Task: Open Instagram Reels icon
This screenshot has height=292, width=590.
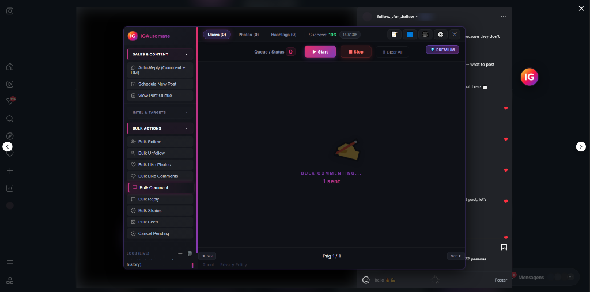Action: 10,84
